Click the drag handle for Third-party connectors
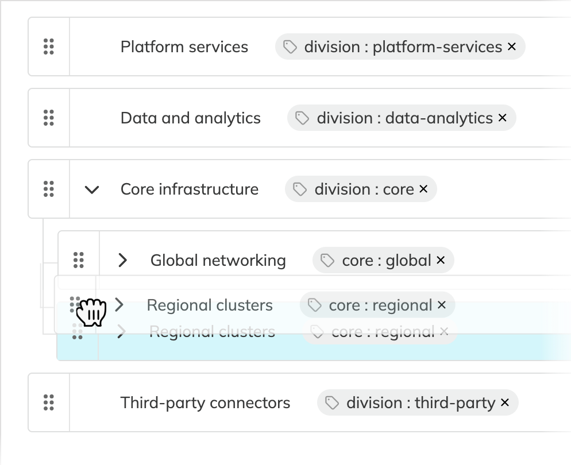The width and height of the screenshot is (571, 465). 48,402
